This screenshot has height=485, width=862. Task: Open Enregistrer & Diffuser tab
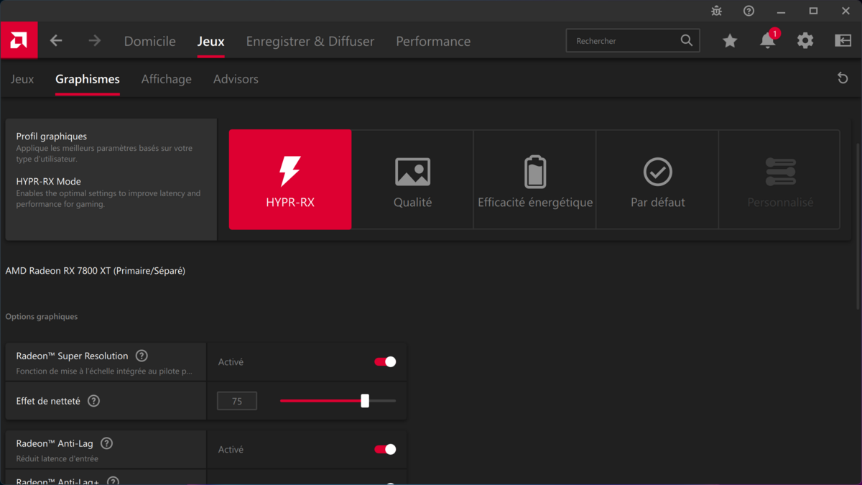tap(310, 41)
